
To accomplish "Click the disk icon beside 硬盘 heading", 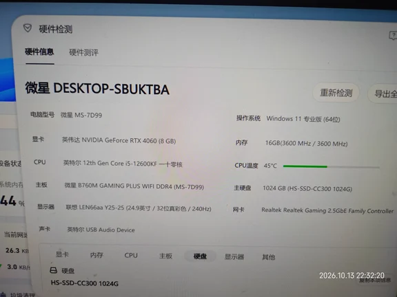I will pos(54,270).
